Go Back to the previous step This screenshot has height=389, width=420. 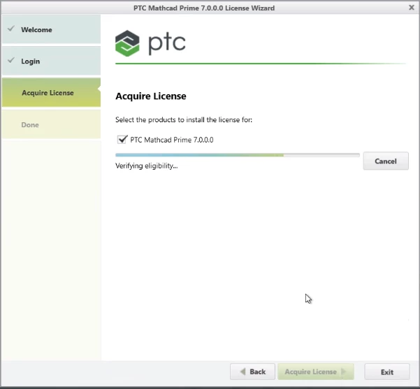(252, 372)
